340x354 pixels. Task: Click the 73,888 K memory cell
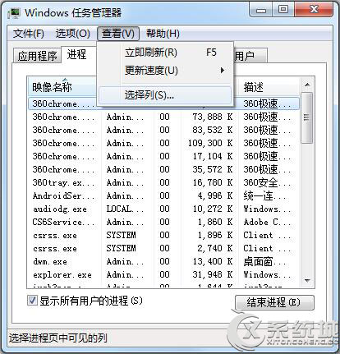point(213,117)
